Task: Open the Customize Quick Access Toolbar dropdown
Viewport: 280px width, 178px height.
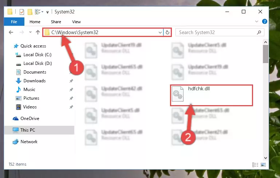Action: click(x=47, y=12)
